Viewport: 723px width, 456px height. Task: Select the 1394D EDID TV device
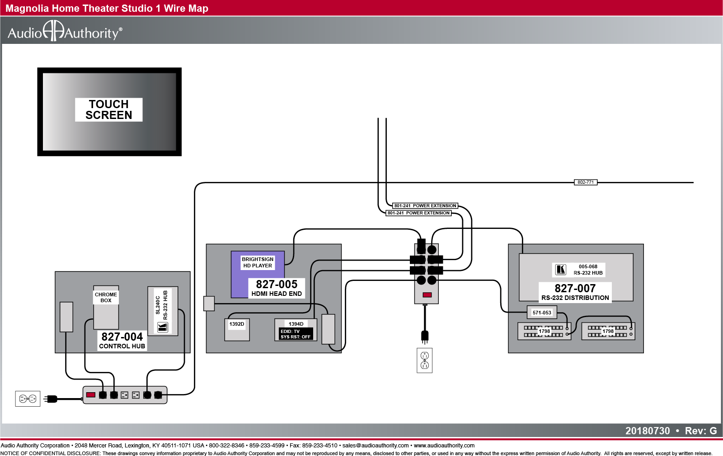[296, 330]
